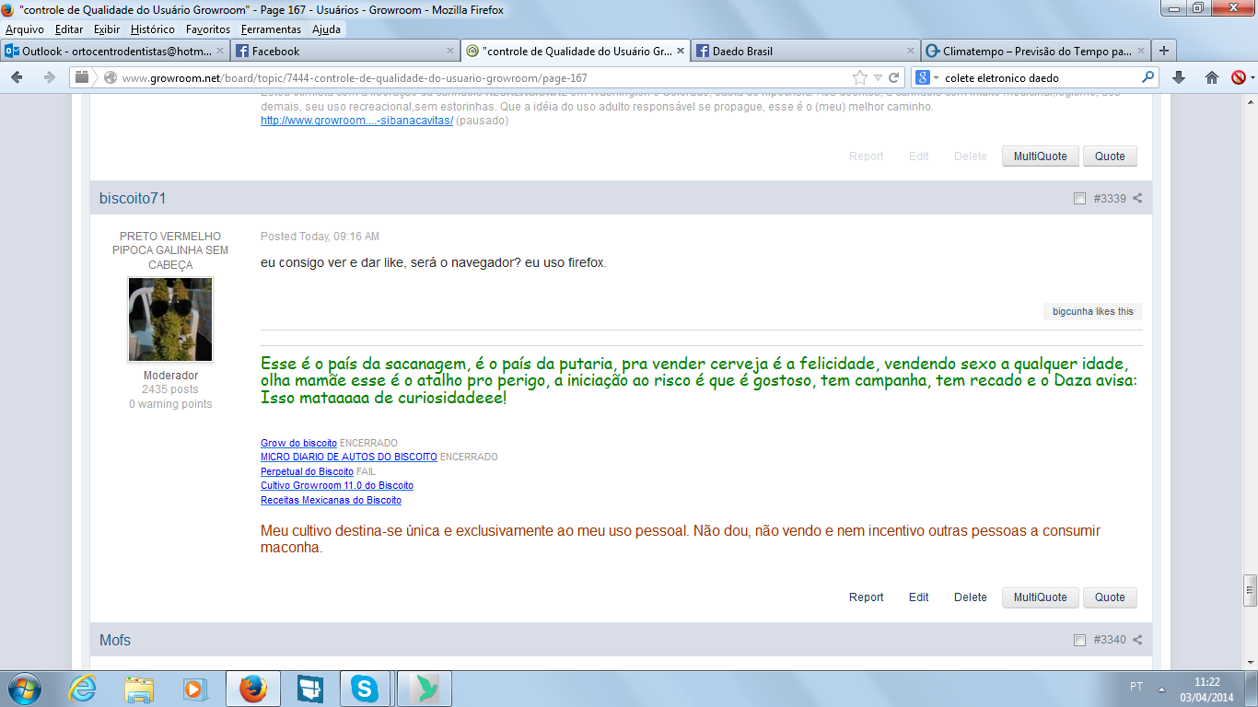Open the Favoritos menu
The width and height of the screenshot is (1258, 707).
click(207, 29)
